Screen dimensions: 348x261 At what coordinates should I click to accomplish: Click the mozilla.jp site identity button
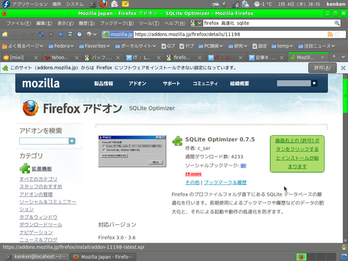118,35
